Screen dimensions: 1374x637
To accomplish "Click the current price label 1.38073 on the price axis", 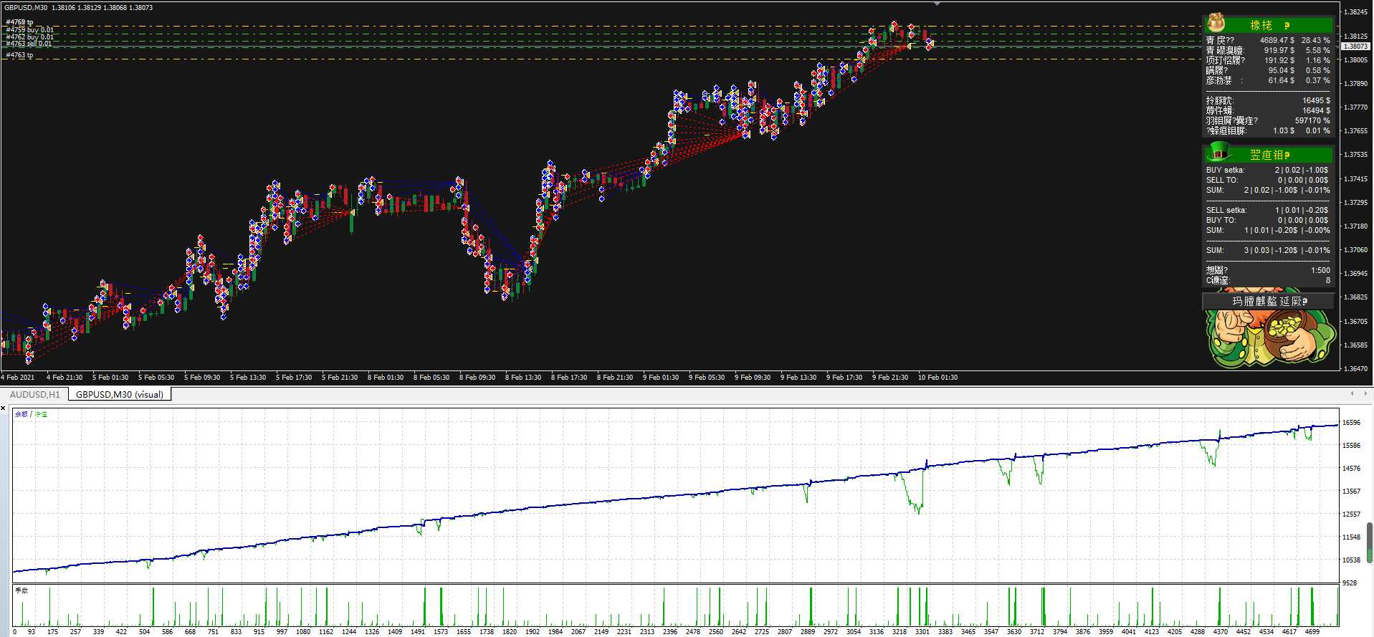I will 1355,47.
